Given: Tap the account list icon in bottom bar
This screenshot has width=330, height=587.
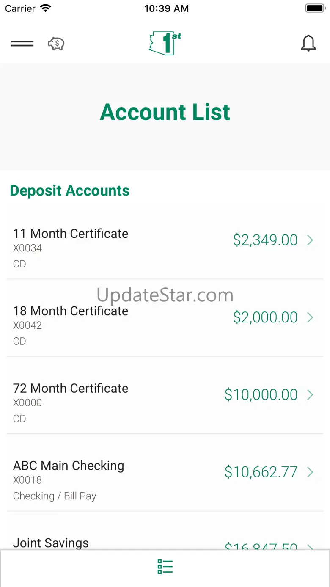Looking at the screenshot, I should (165, 566).
